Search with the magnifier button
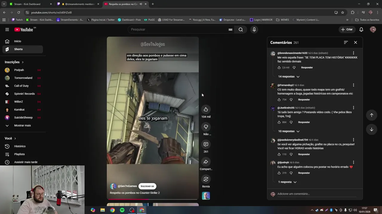 (x=241, y=29)
